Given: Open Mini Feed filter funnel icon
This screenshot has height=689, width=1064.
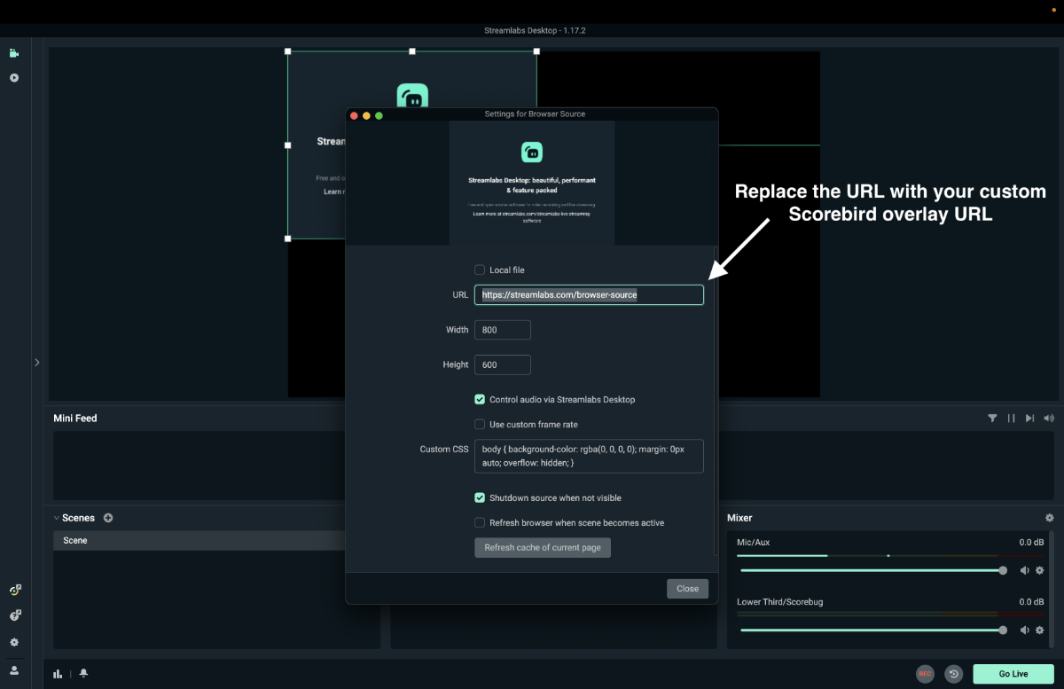Looking at the screenshot, I should pyautogui.click(x=992, y=419).
